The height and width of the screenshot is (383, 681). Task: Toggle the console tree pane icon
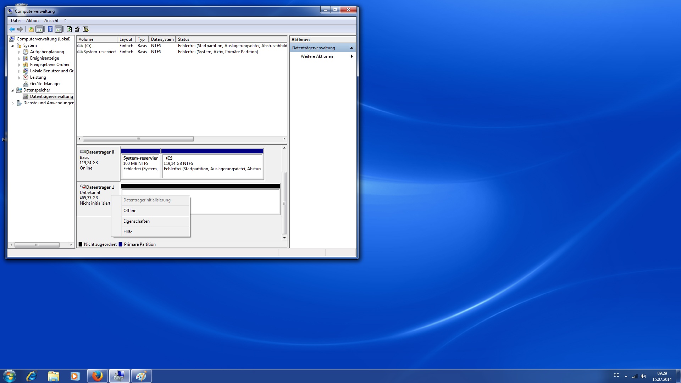tap(40, 29)
